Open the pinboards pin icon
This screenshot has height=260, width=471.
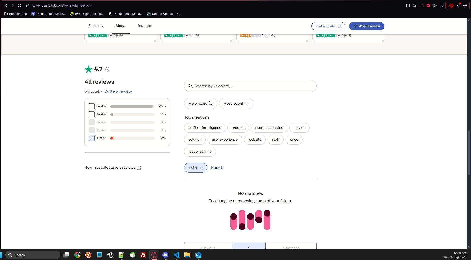pos(415,5)
